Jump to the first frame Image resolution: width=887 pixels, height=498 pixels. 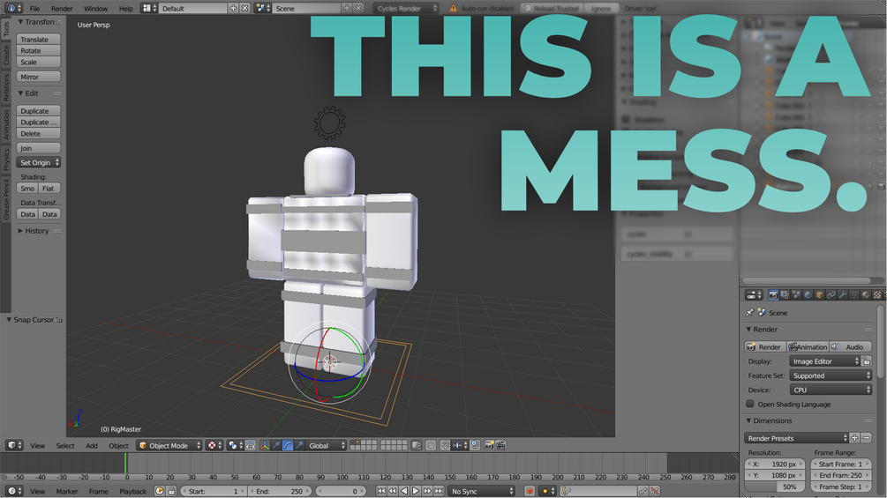[381, 491]
